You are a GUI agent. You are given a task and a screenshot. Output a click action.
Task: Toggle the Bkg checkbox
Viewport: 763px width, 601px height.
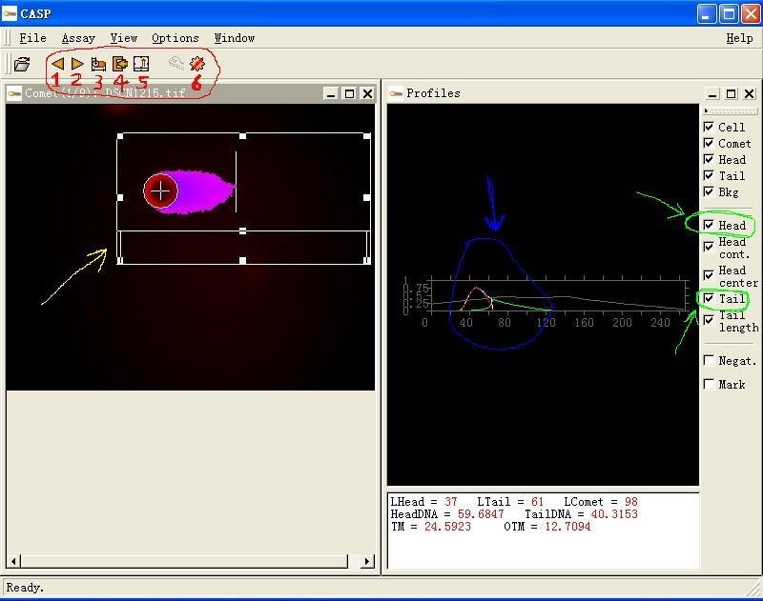(x=709, y=191)
